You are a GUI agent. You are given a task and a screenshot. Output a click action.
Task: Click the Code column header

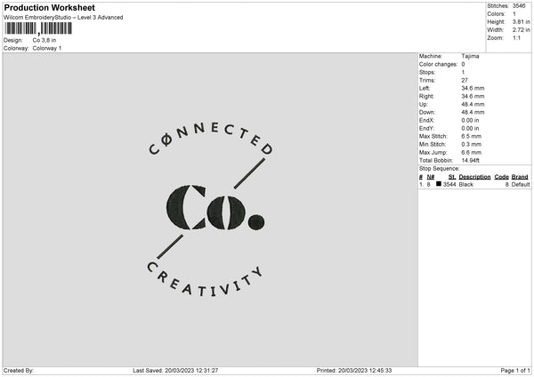tap(501, 177)
